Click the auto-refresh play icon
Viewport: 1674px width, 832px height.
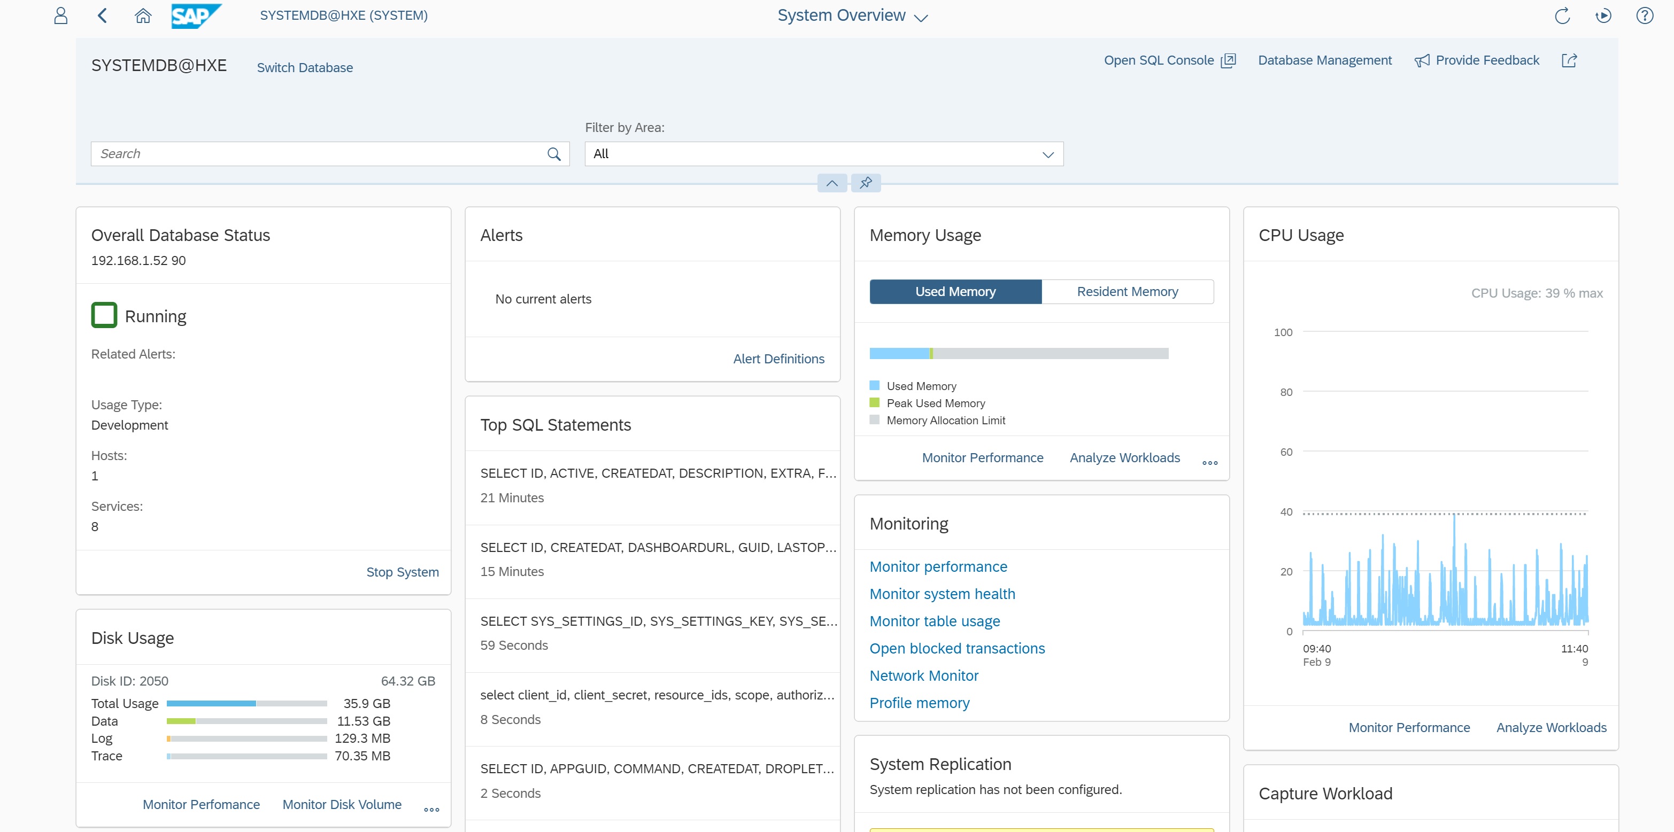point(1603,15)
